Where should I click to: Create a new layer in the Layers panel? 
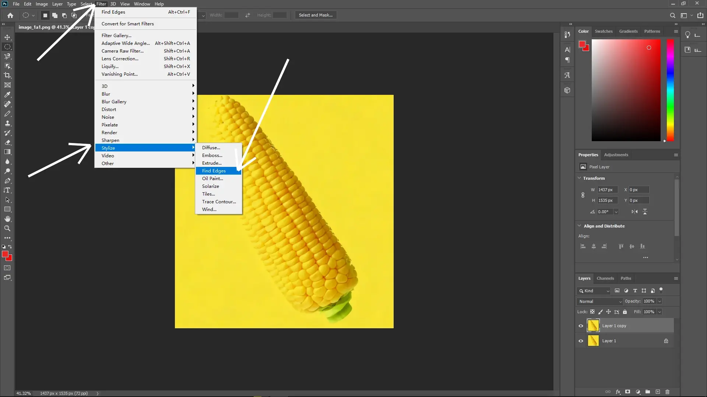click(658, 392)
